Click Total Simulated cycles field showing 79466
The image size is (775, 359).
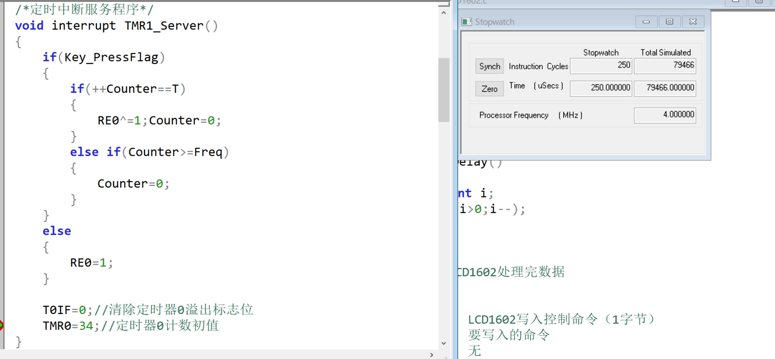pos(665,65)
